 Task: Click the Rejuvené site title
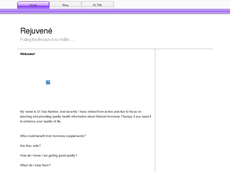pyautogui.click(x=36, y=31)
